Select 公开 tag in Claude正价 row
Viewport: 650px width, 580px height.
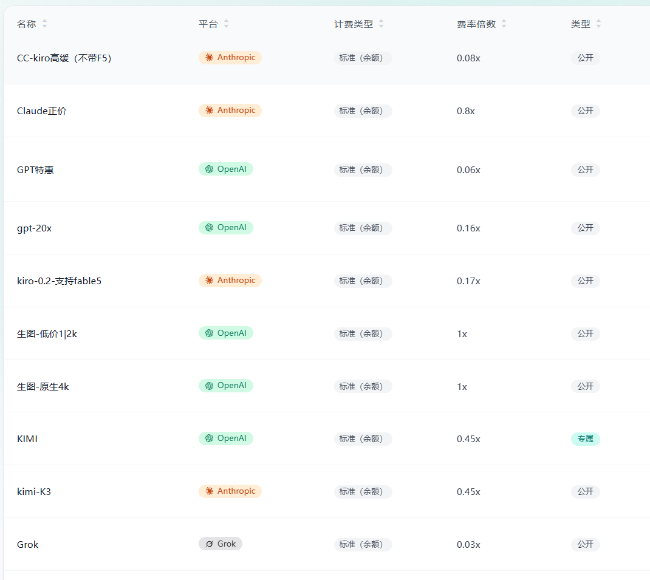tap(586, 111)
